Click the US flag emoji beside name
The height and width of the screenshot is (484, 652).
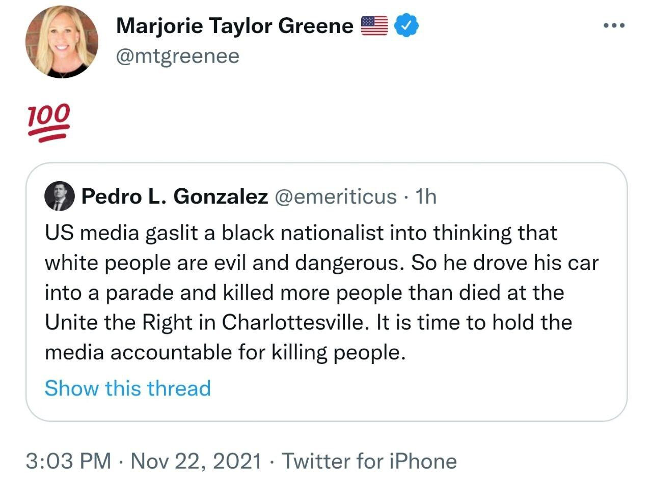(x=374, y=25)
